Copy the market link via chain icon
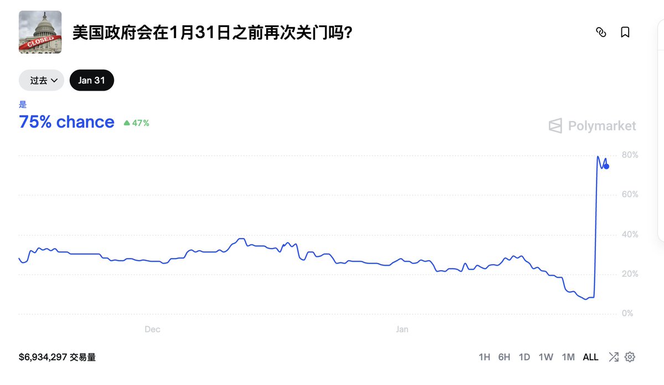 tap(601, 33)
